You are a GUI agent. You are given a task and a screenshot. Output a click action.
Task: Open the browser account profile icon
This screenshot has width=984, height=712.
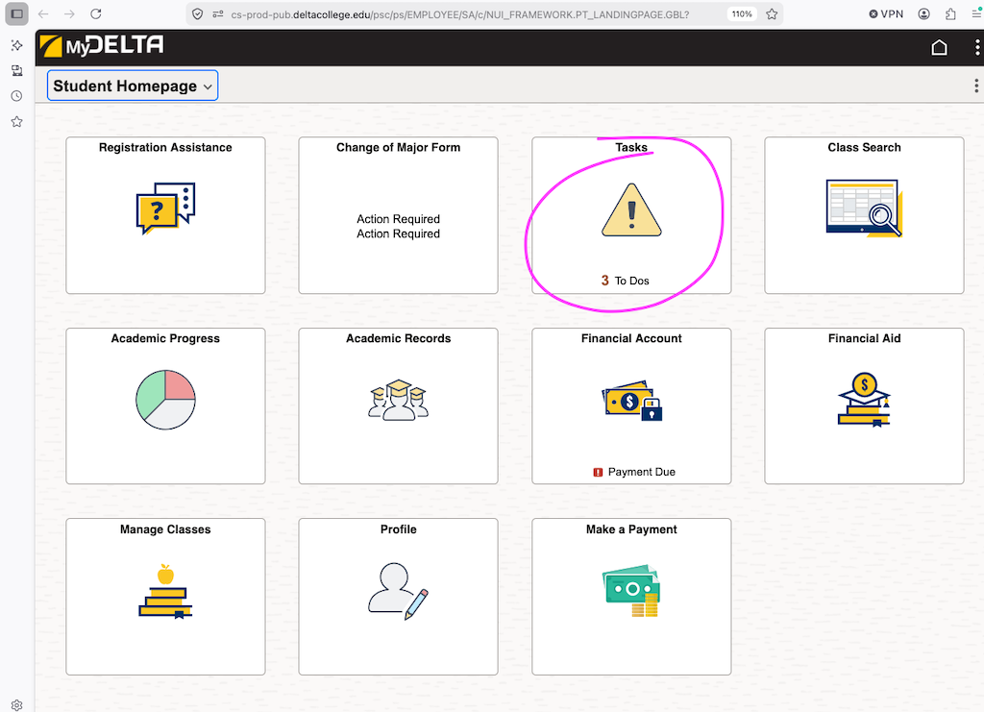(923, 13)
